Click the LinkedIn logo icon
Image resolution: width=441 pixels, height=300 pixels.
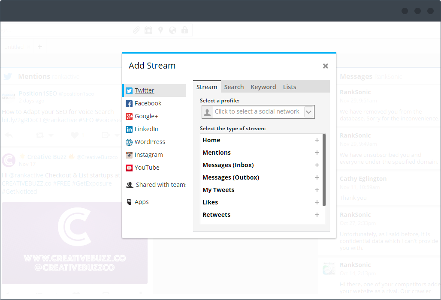pyautogui.click(x=129, y=129)
